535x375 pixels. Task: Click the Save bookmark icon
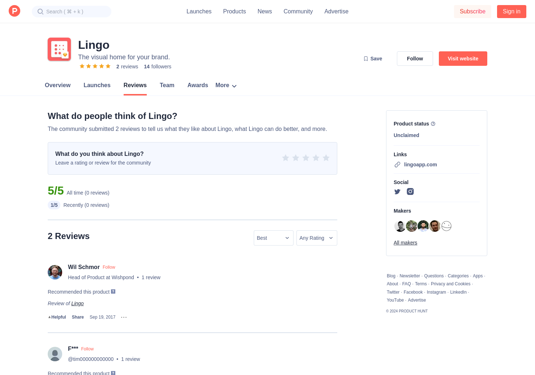pos(366,59)
